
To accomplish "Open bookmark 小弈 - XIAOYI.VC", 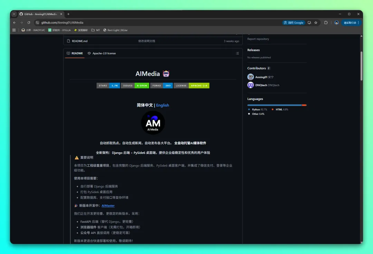I will (x=33, y=30).
